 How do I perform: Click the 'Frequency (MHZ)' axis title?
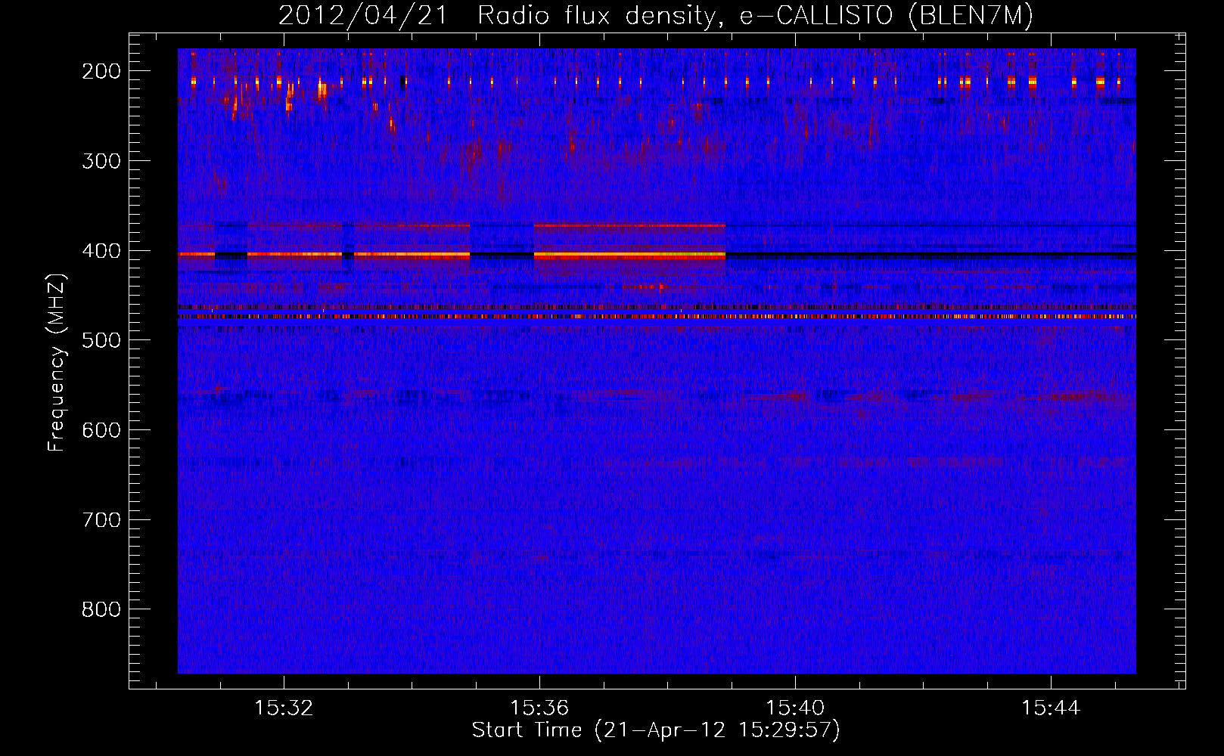(57, 362)
